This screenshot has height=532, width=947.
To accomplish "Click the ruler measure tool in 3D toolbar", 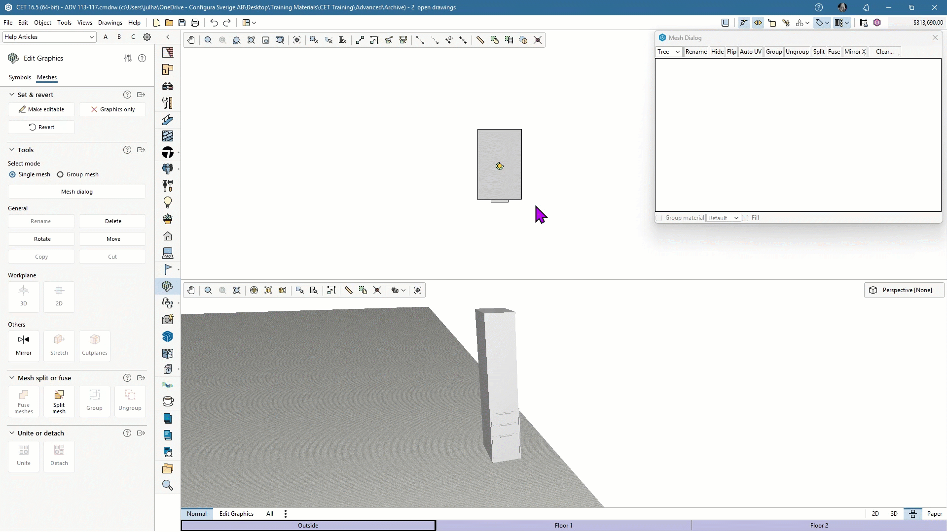I will 349,291.
